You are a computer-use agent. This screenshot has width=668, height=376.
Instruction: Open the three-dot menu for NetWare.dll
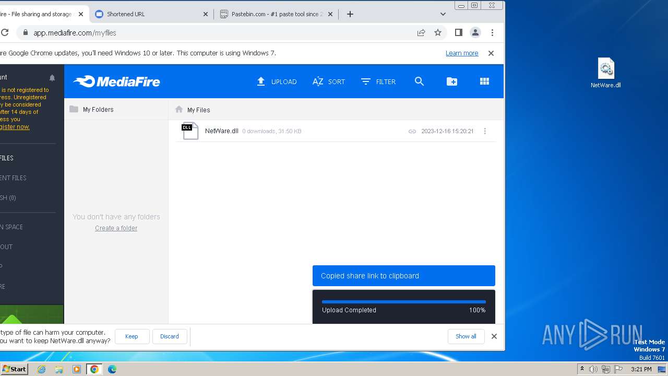pos(485,132)
